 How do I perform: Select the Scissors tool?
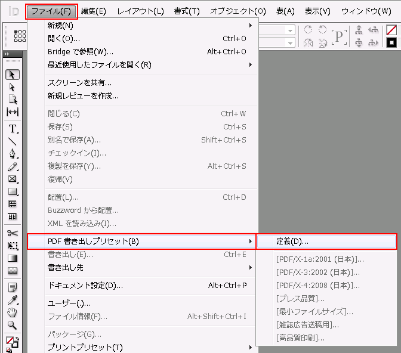(13, 233)
